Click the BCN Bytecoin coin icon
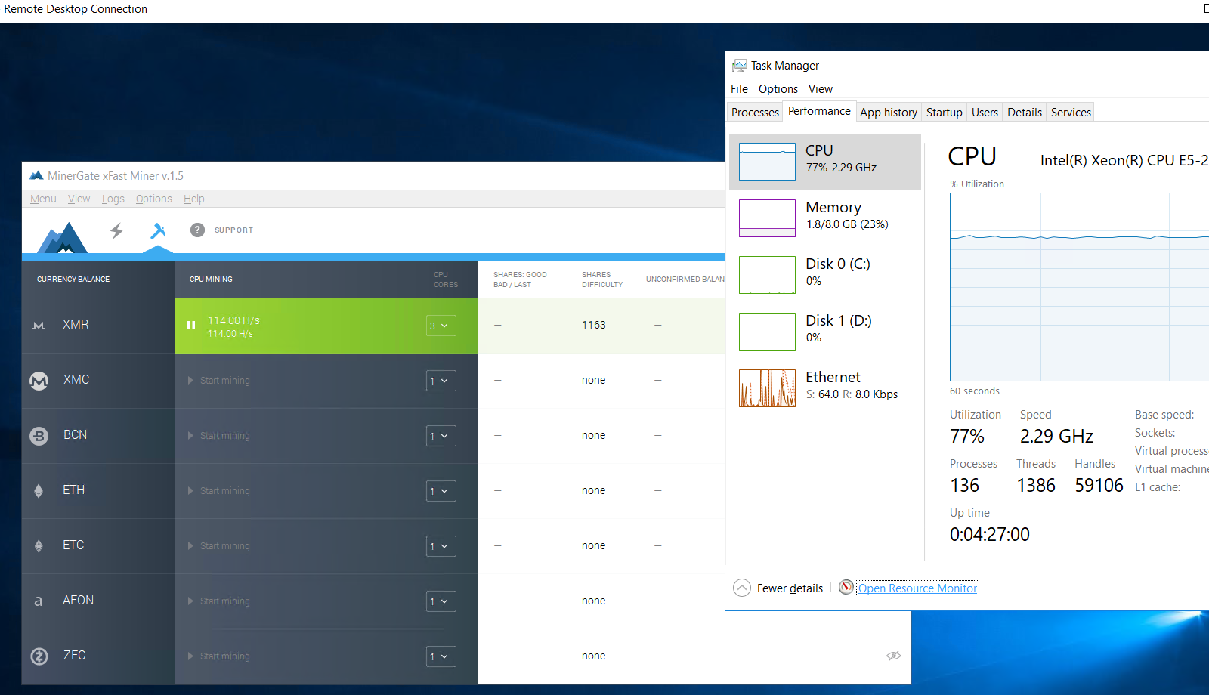 tap(39, 435)
